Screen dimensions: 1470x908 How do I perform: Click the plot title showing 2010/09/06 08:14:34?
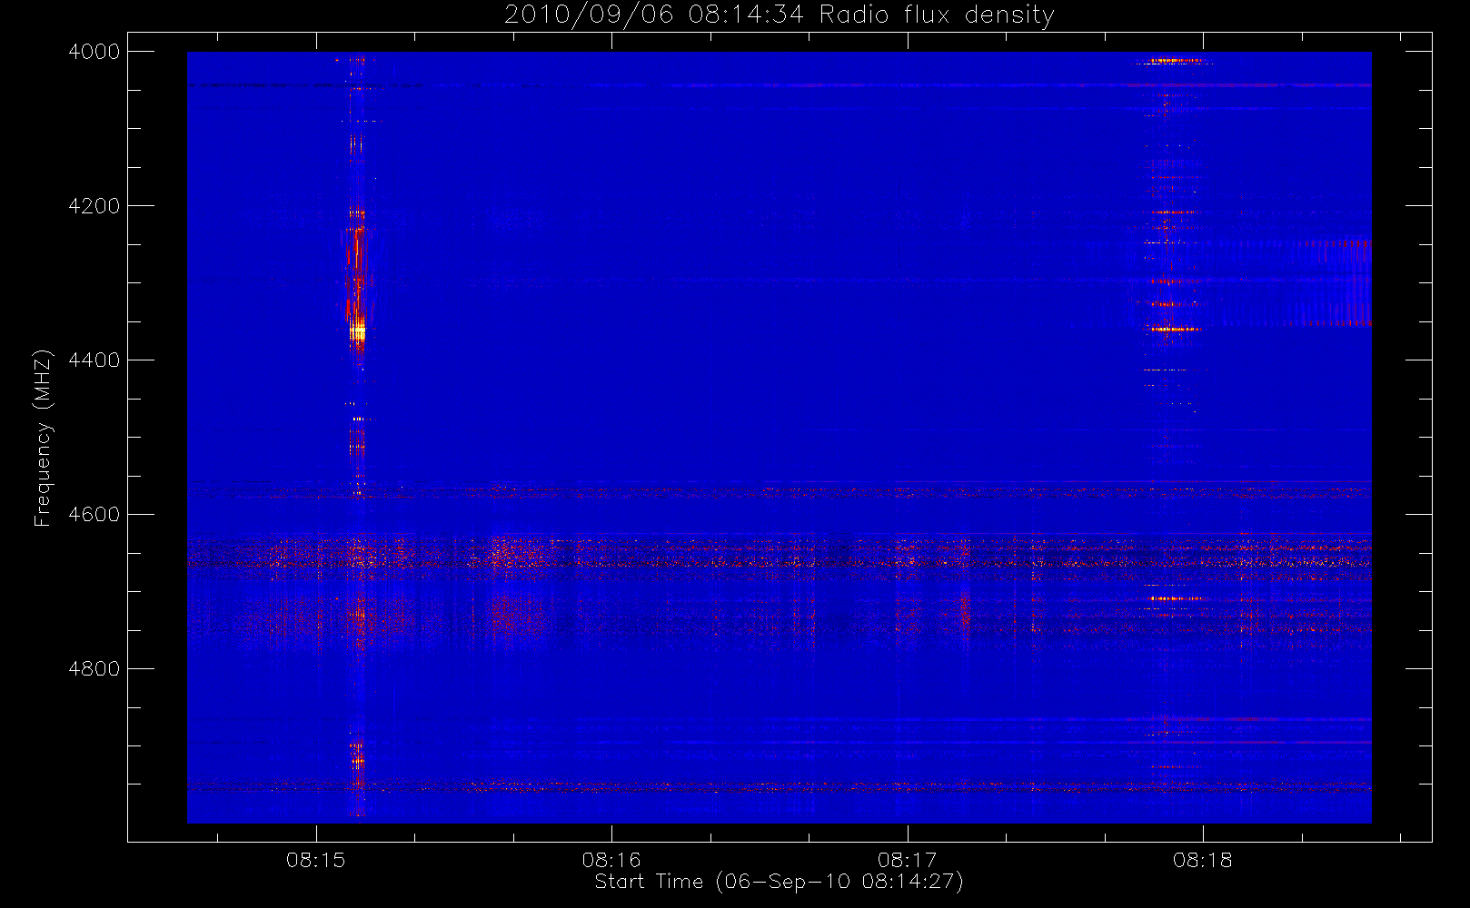[779, 15]
